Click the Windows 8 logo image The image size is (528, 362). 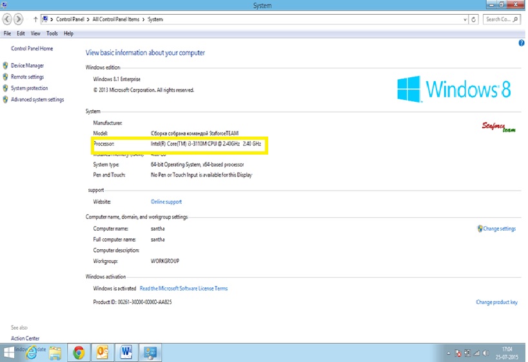(454, 89)
